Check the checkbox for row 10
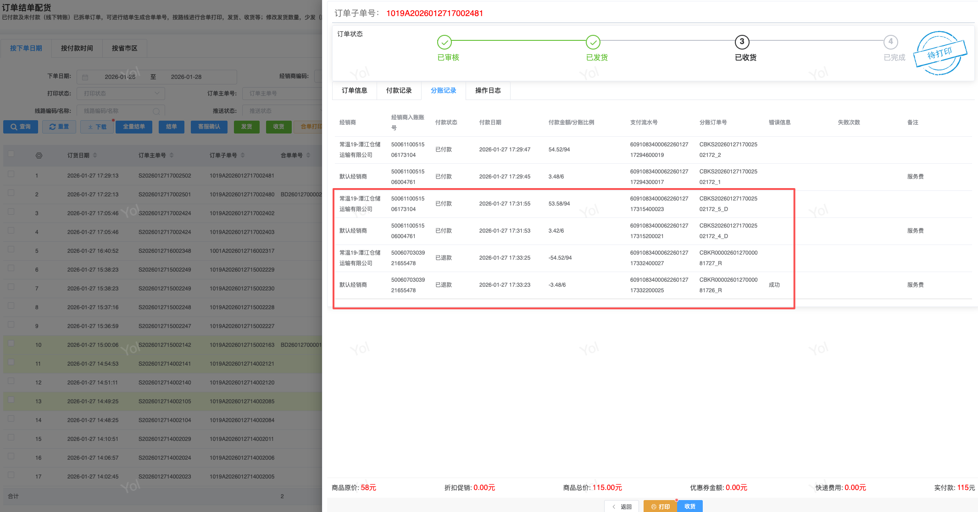This screenshot has height=512, width=978. (11, 344)
